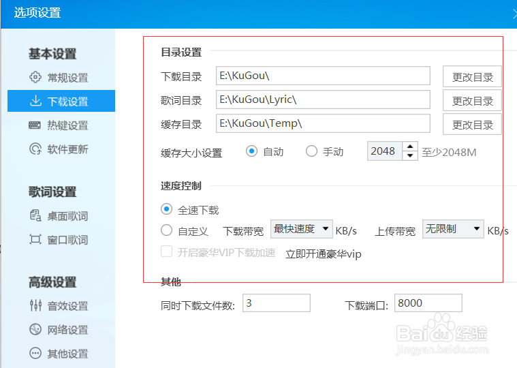
Task: Decrease cache size with the down arrow
Action: point(410,155)
